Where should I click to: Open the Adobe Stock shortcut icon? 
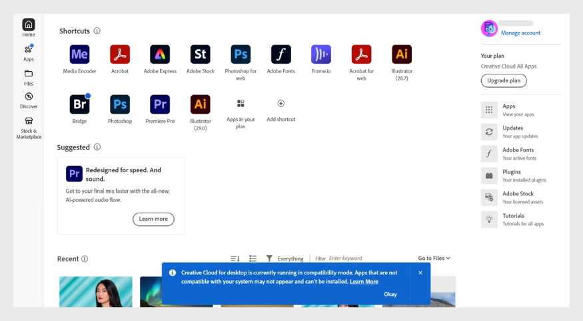201,54
